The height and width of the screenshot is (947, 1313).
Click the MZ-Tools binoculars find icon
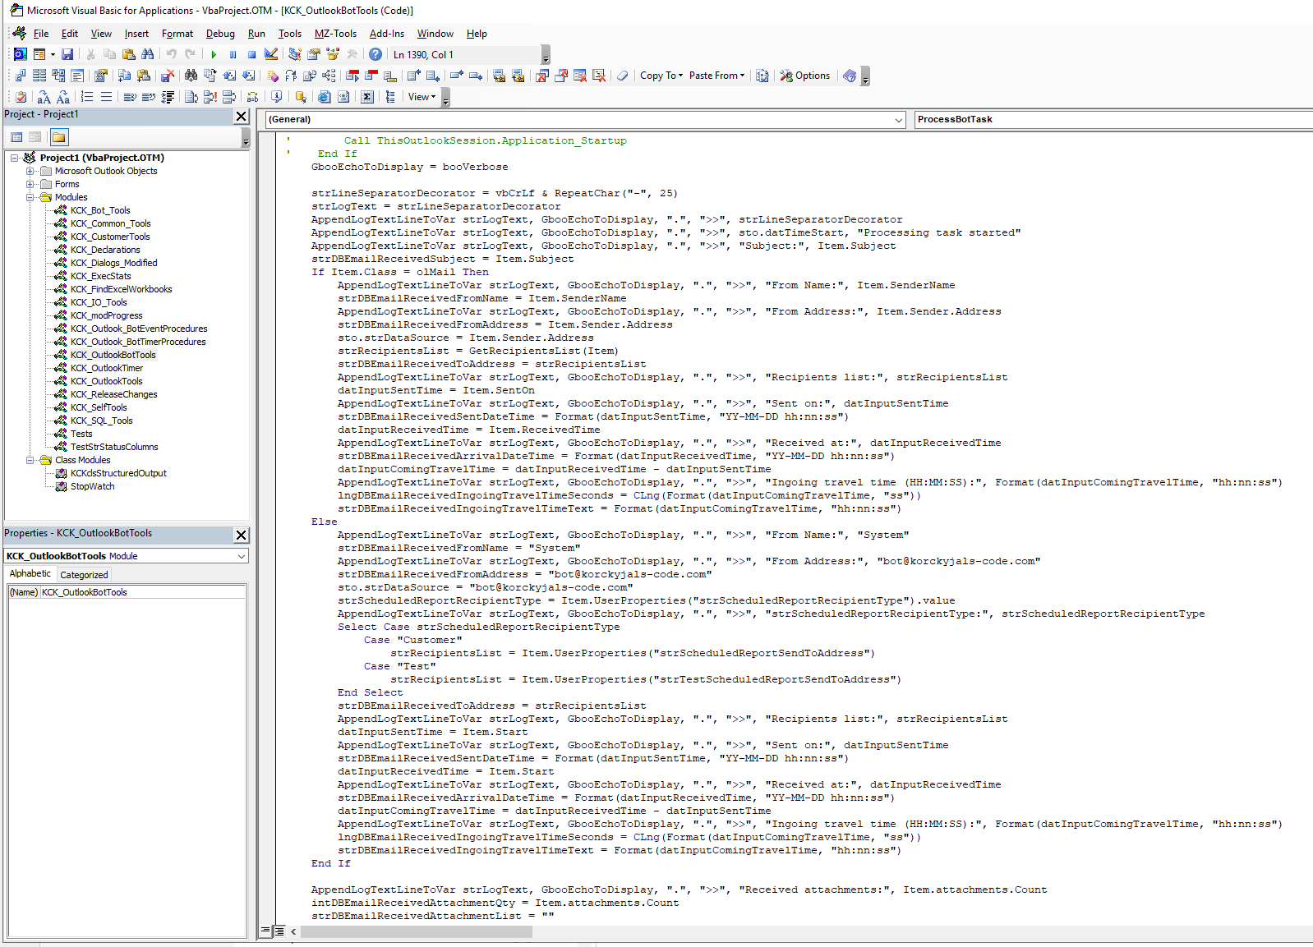191,76
